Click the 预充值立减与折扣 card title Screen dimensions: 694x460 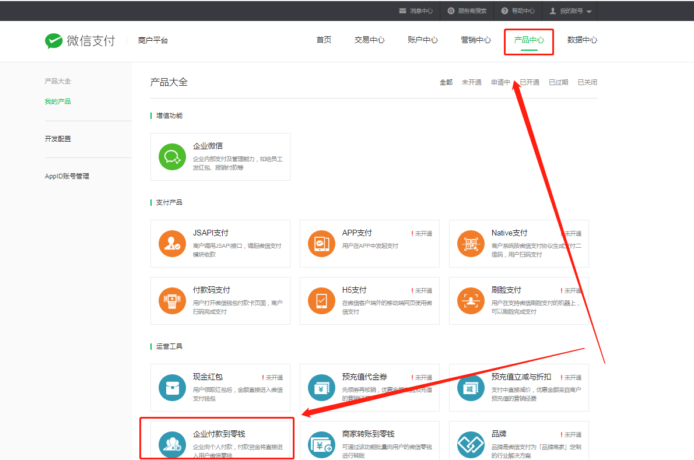tap(521, 377)
